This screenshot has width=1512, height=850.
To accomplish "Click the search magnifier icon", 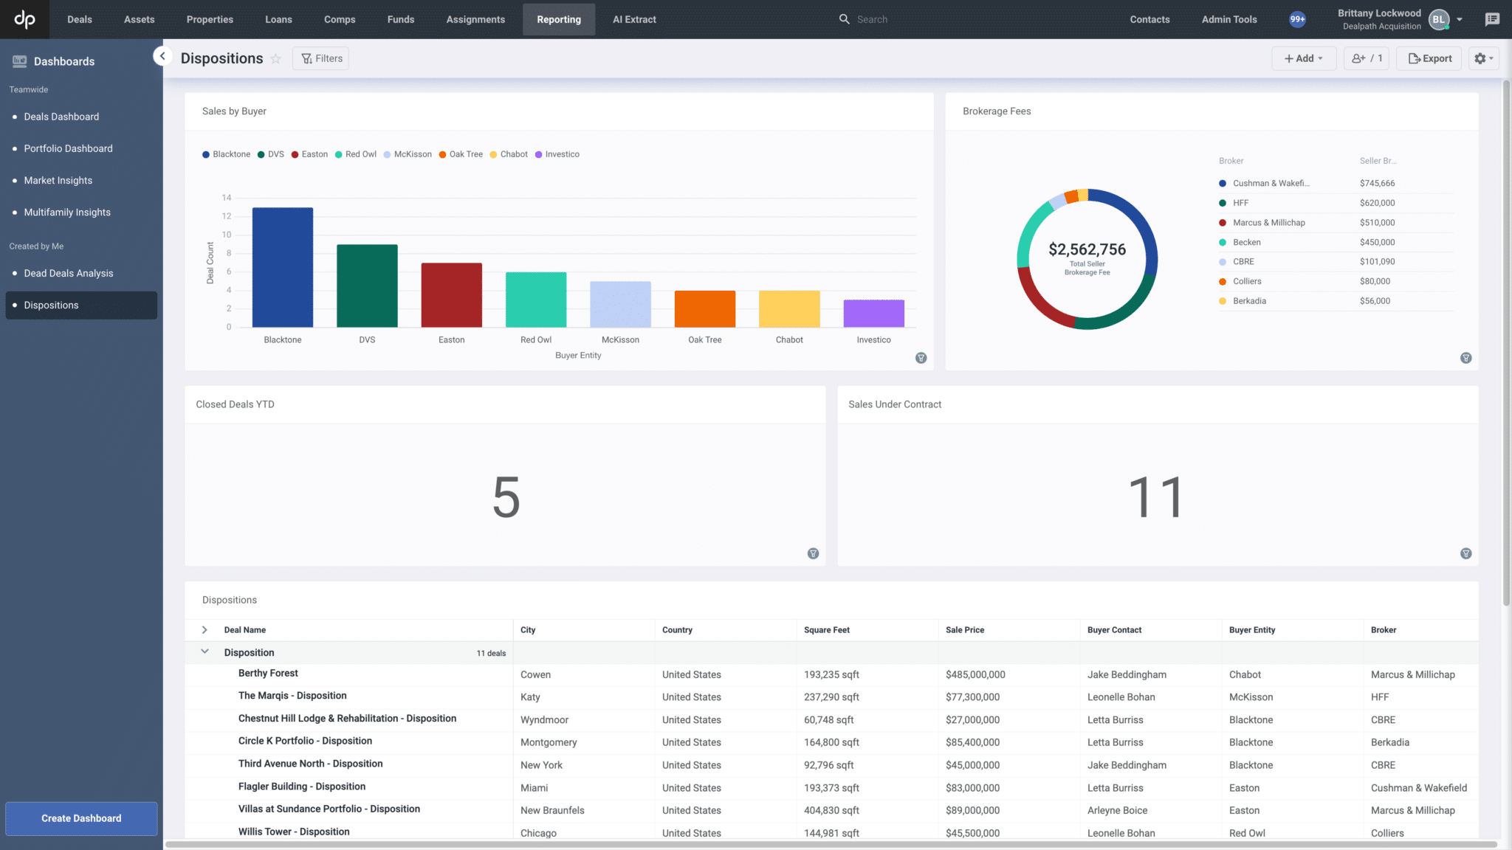I will pyautogui.click(x=844, y=19).
